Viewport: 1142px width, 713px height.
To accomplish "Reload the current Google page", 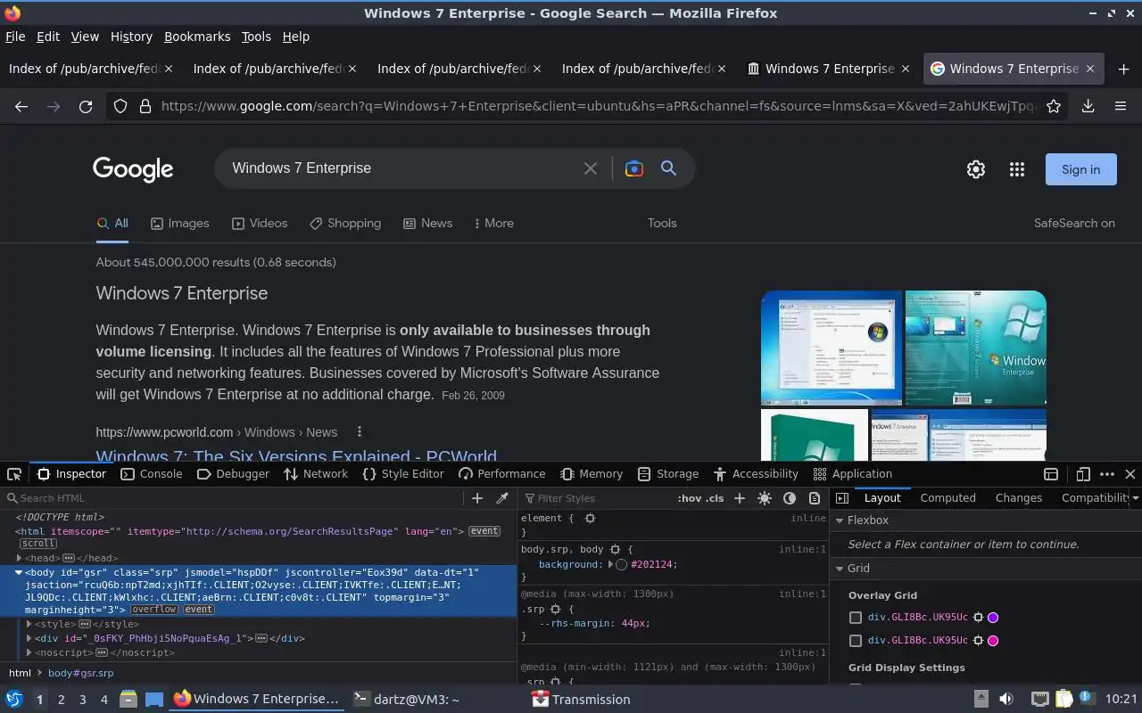I will (86, 106).
